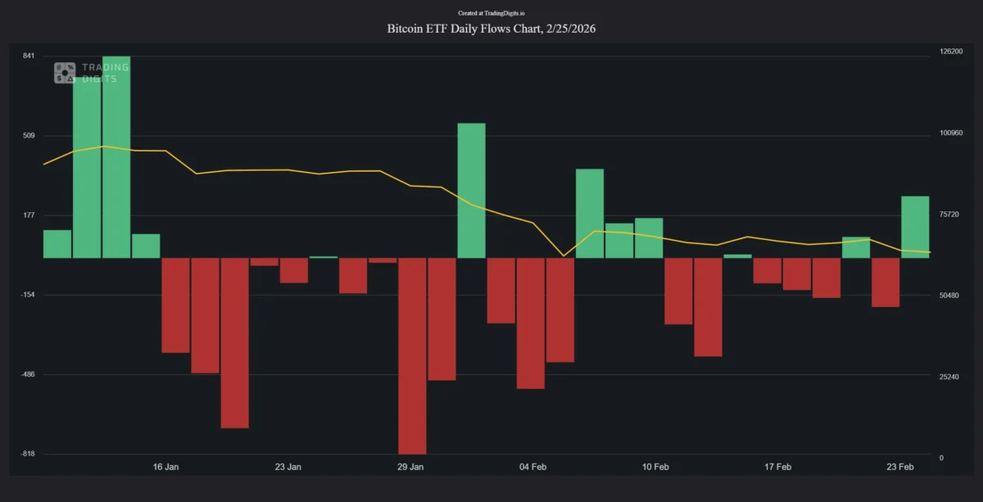
Task: Select the 23 Feb date label
Action: coord(900,467)
